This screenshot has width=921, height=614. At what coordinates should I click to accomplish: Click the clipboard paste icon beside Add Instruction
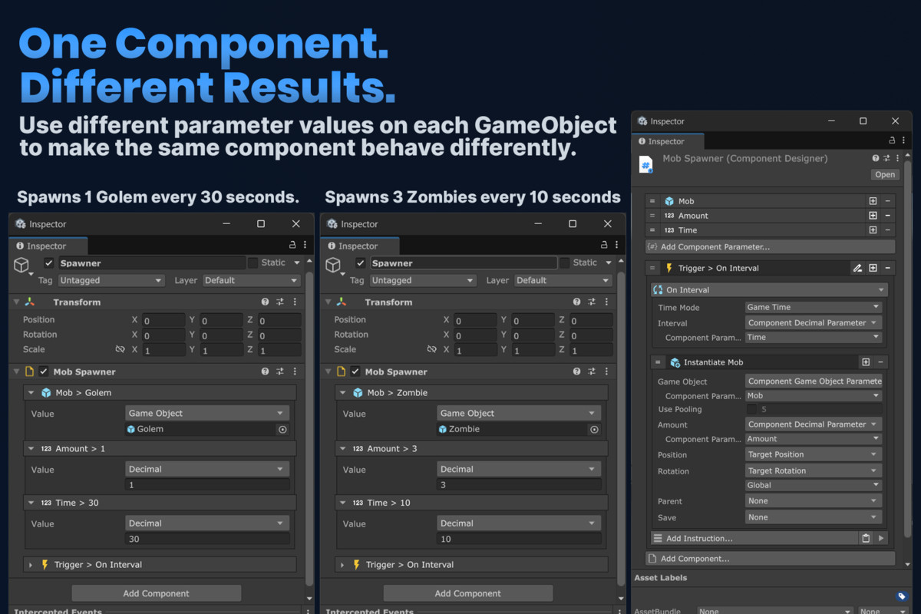866,539
